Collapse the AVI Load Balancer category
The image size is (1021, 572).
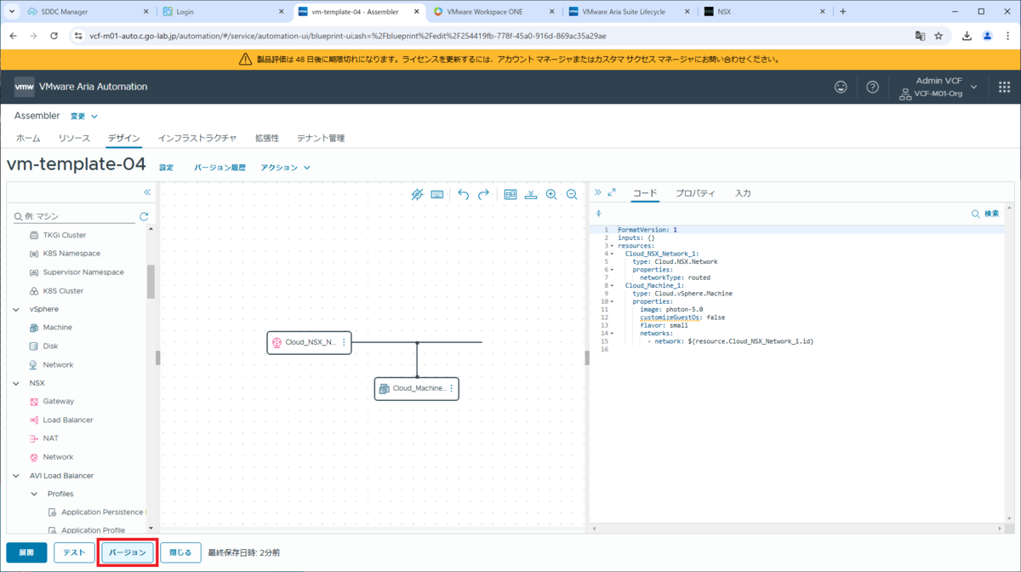pyautogui.click(x=16, y=476)
